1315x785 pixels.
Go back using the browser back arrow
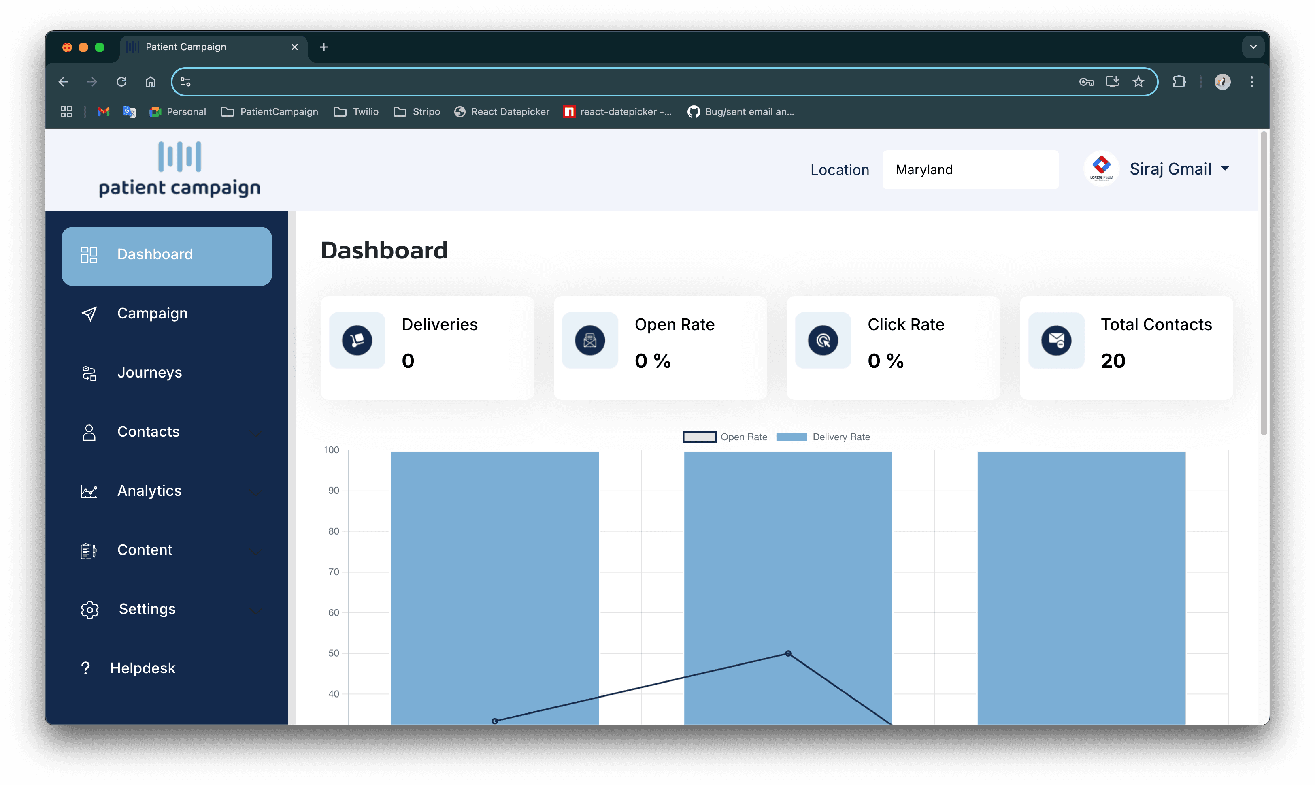(x=64, y=82)
